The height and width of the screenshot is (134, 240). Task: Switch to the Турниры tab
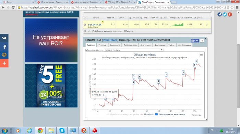pos(102,45)
